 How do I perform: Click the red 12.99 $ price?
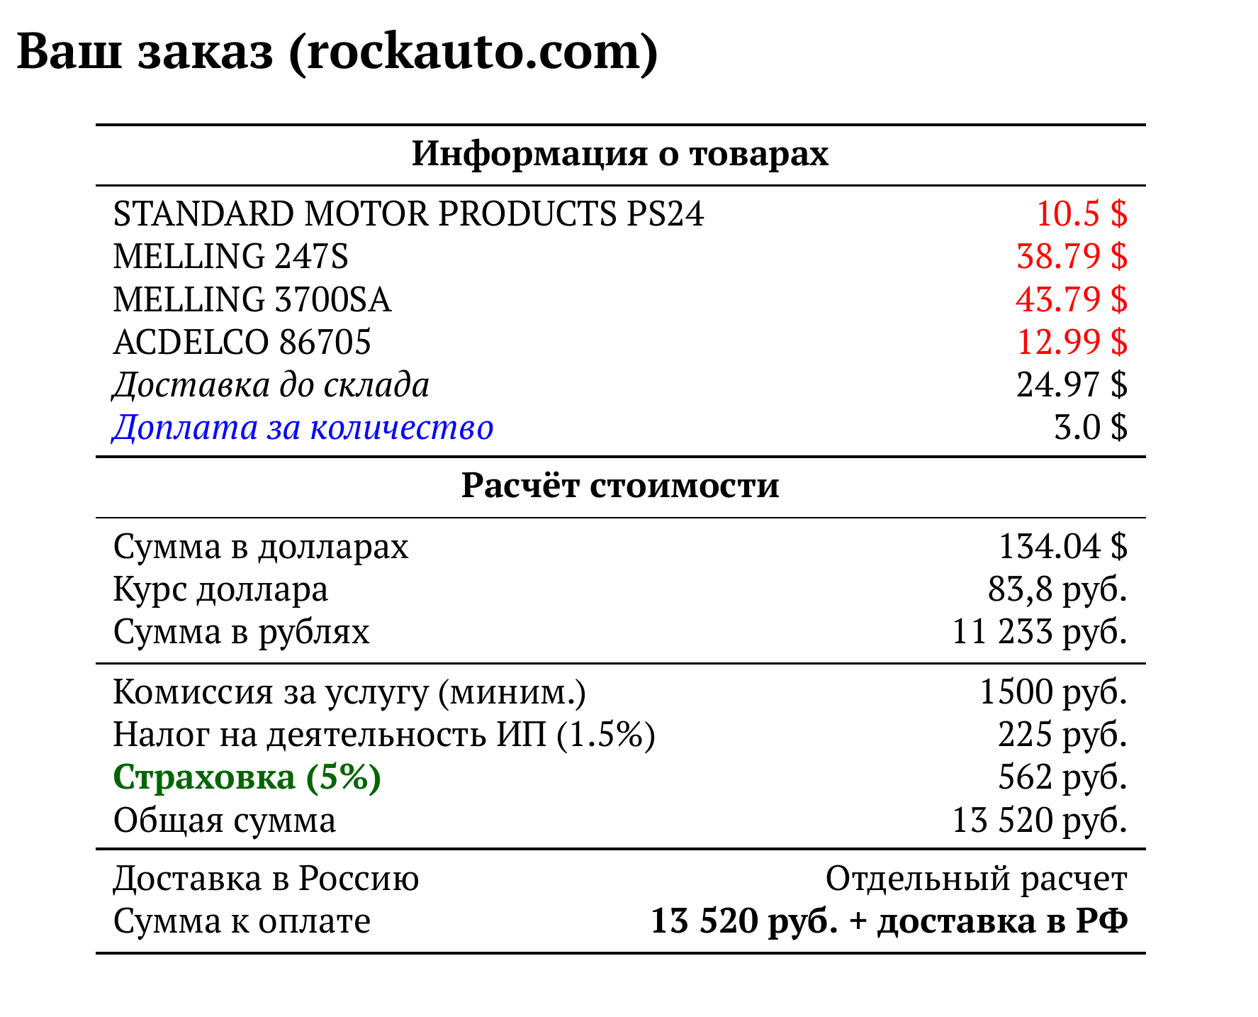pyautogui.click(x=1071, y=342)
